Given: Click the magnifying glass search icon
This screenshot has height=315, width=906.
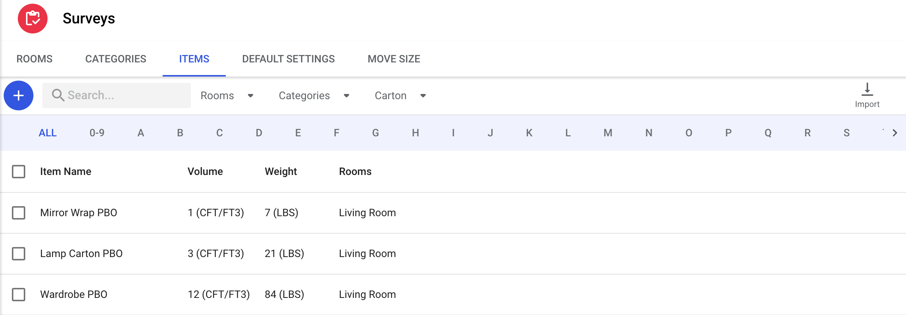Looking at the screenshot, I should pyautogui.click(x=58, y=95).
